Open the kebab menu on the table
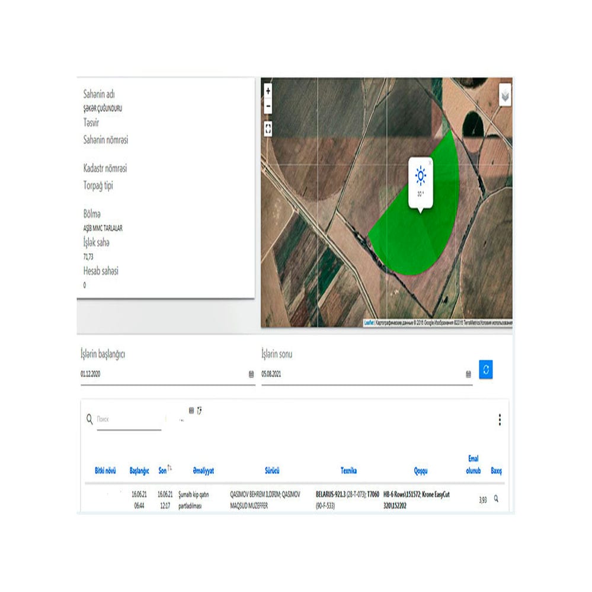This screenshot has height=592, width=592. [x=500, y=419]
